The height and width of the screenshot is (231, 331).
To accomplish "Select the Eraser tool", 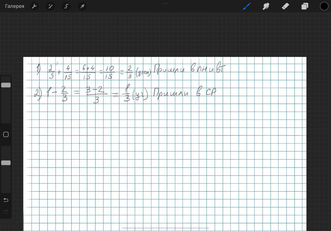I will point(285,6).
